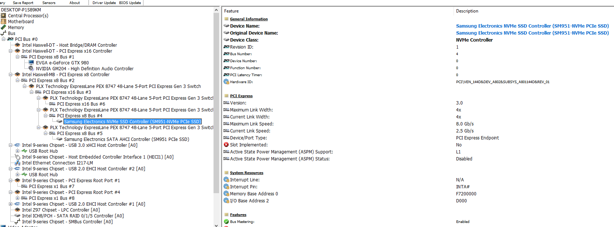Click the Device Name drive icon
Image resolution: width=614 pixels, height=227 pixels.
(x=226, y=26)
